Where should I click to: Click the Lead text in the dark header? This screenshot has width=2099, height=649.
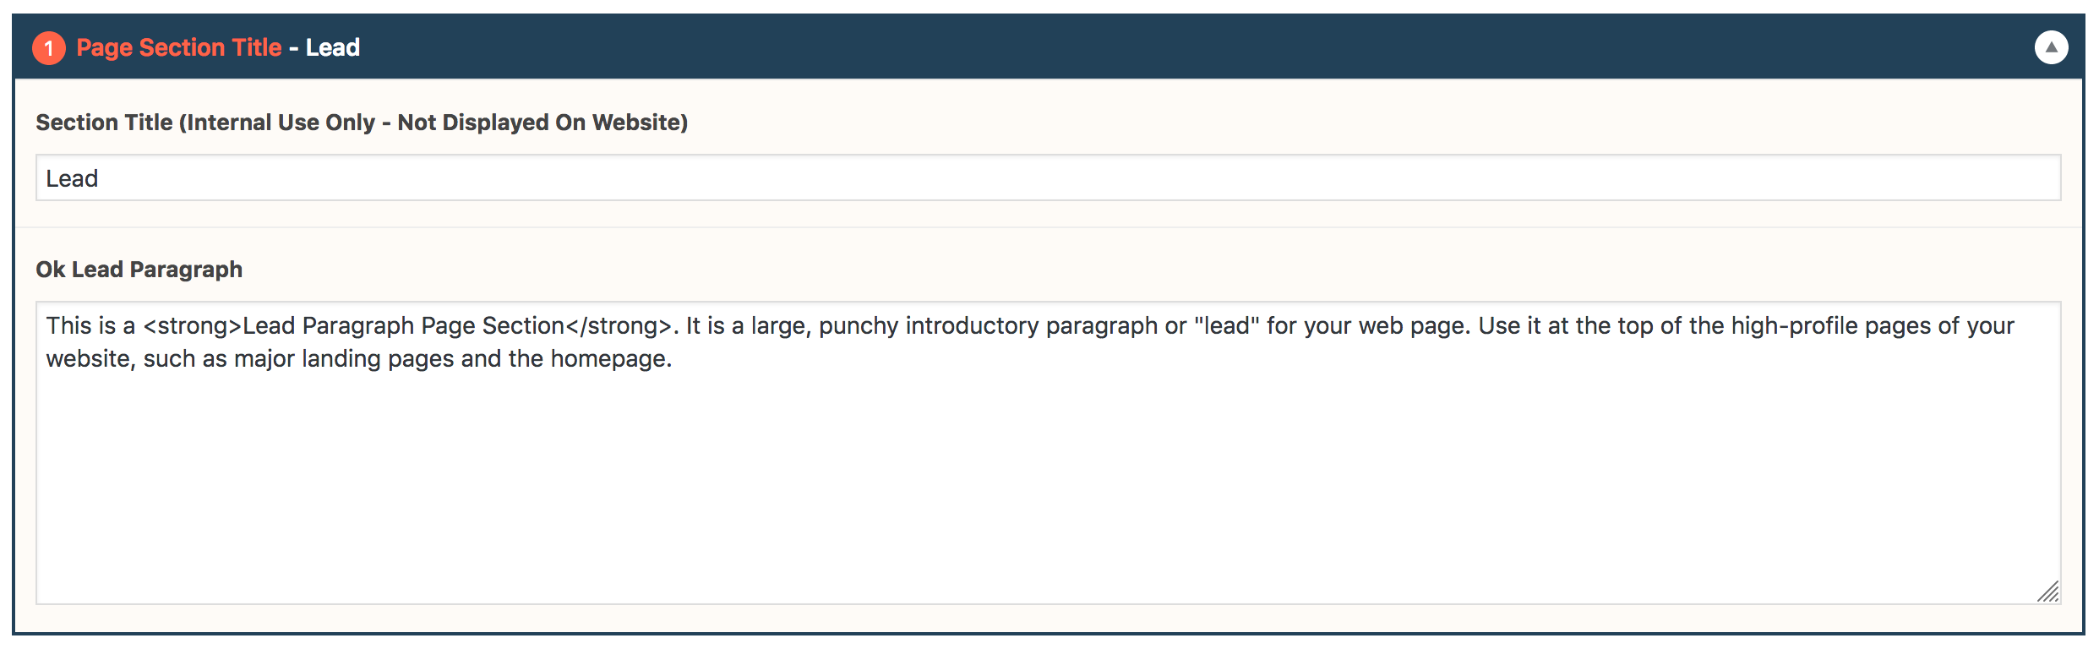333,47
